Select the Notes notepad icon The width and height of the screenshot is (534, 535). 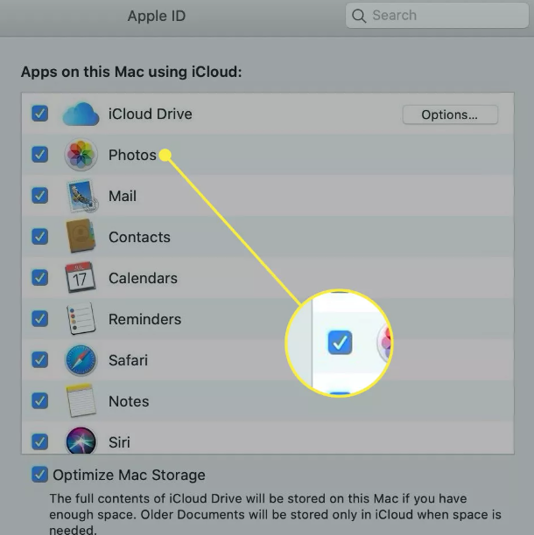pyautogui.click(x=81, y=400)
